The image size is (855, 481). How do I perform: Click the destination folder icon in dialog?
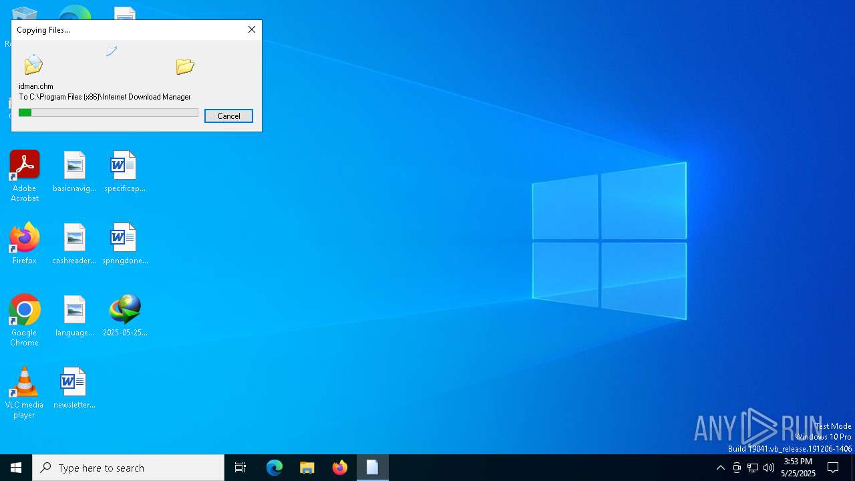(185, 66)
